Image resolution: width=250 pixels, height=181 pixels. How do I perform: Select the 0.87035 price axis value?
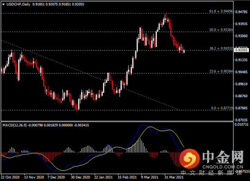tap(241, 120)
